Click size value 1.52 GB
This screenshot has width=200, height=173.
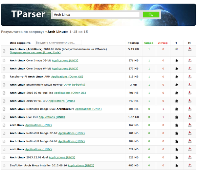click(133, 117)
